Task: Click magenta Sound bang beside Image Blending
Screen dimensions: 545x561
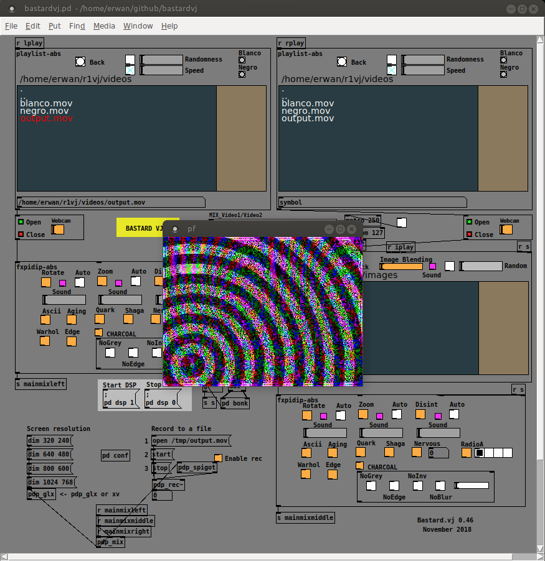Action: point(432,266)
